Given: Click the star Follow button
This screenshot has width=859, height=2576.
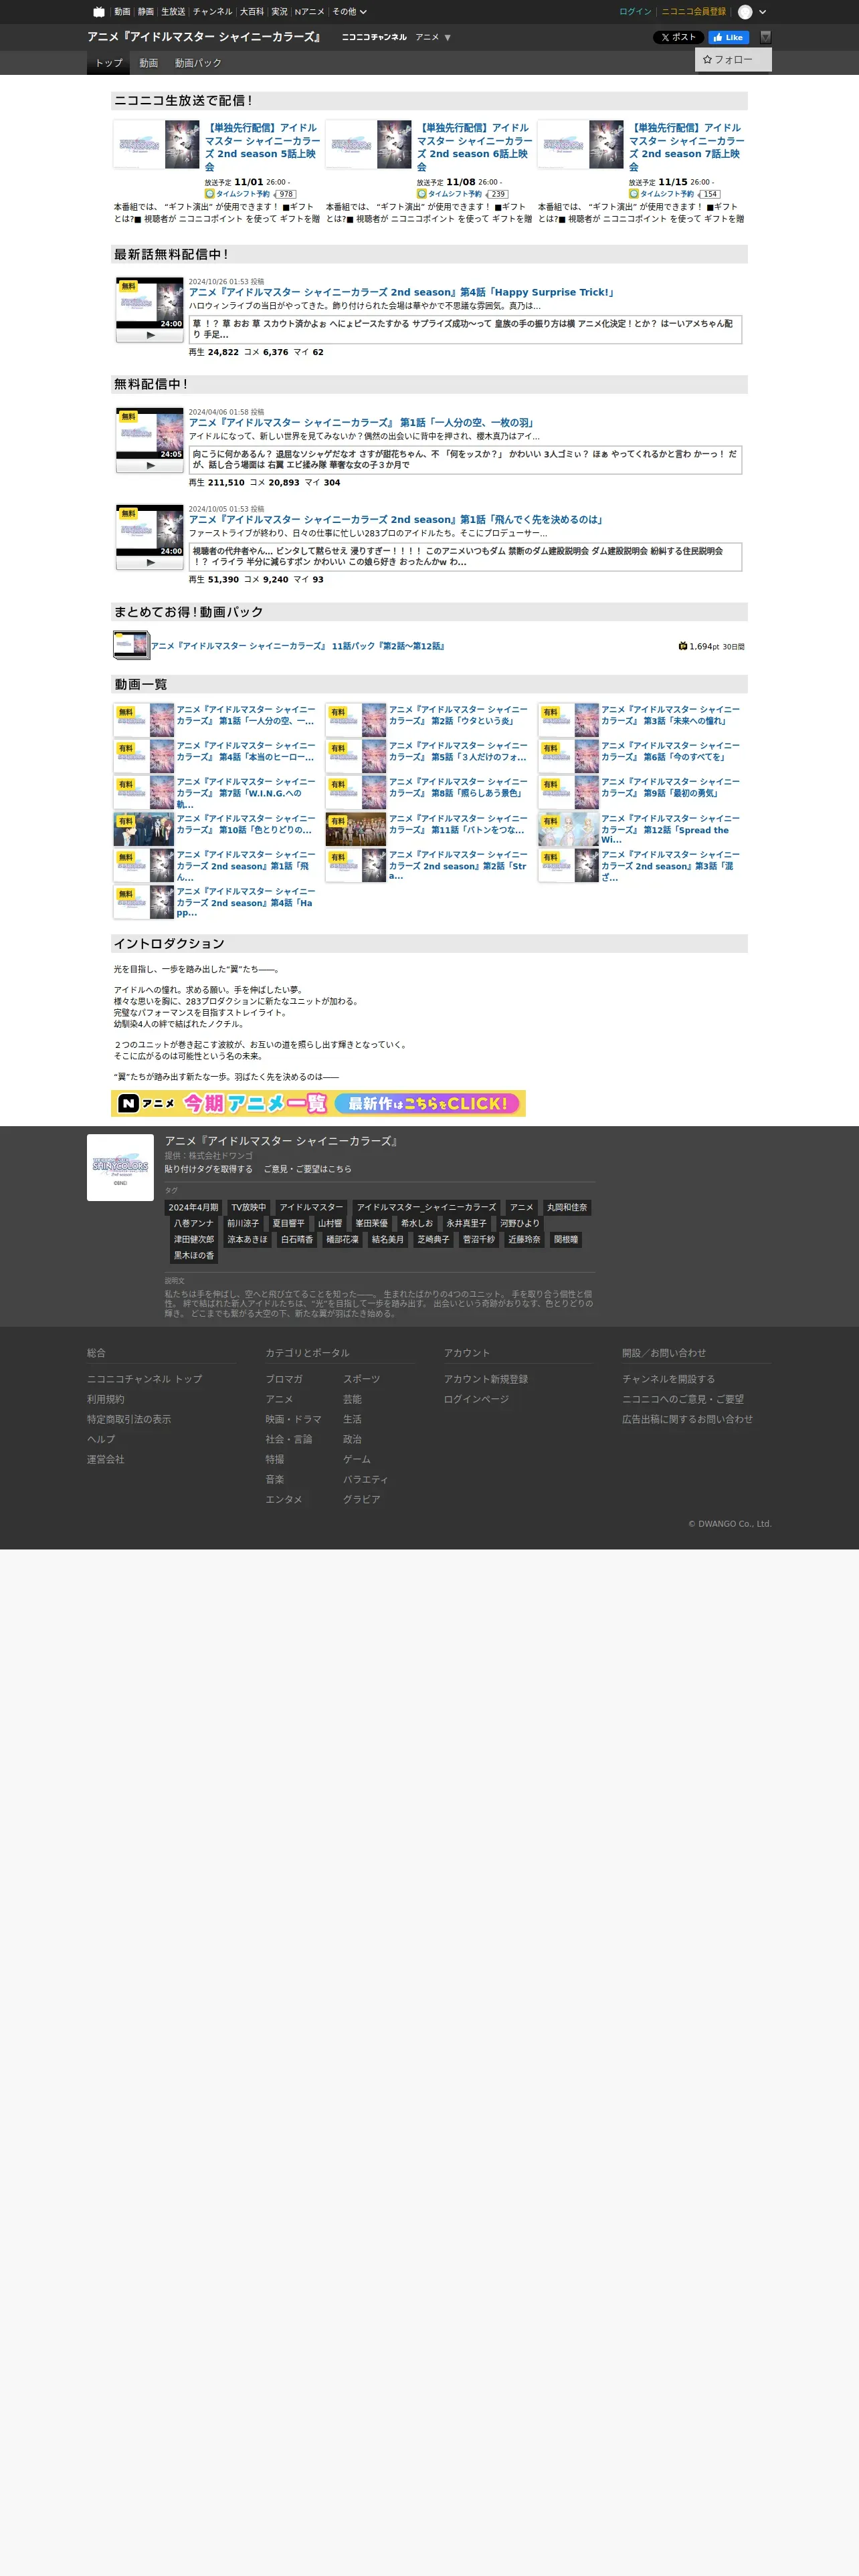Looking at the screenshot, I should (x=733, y=60).
